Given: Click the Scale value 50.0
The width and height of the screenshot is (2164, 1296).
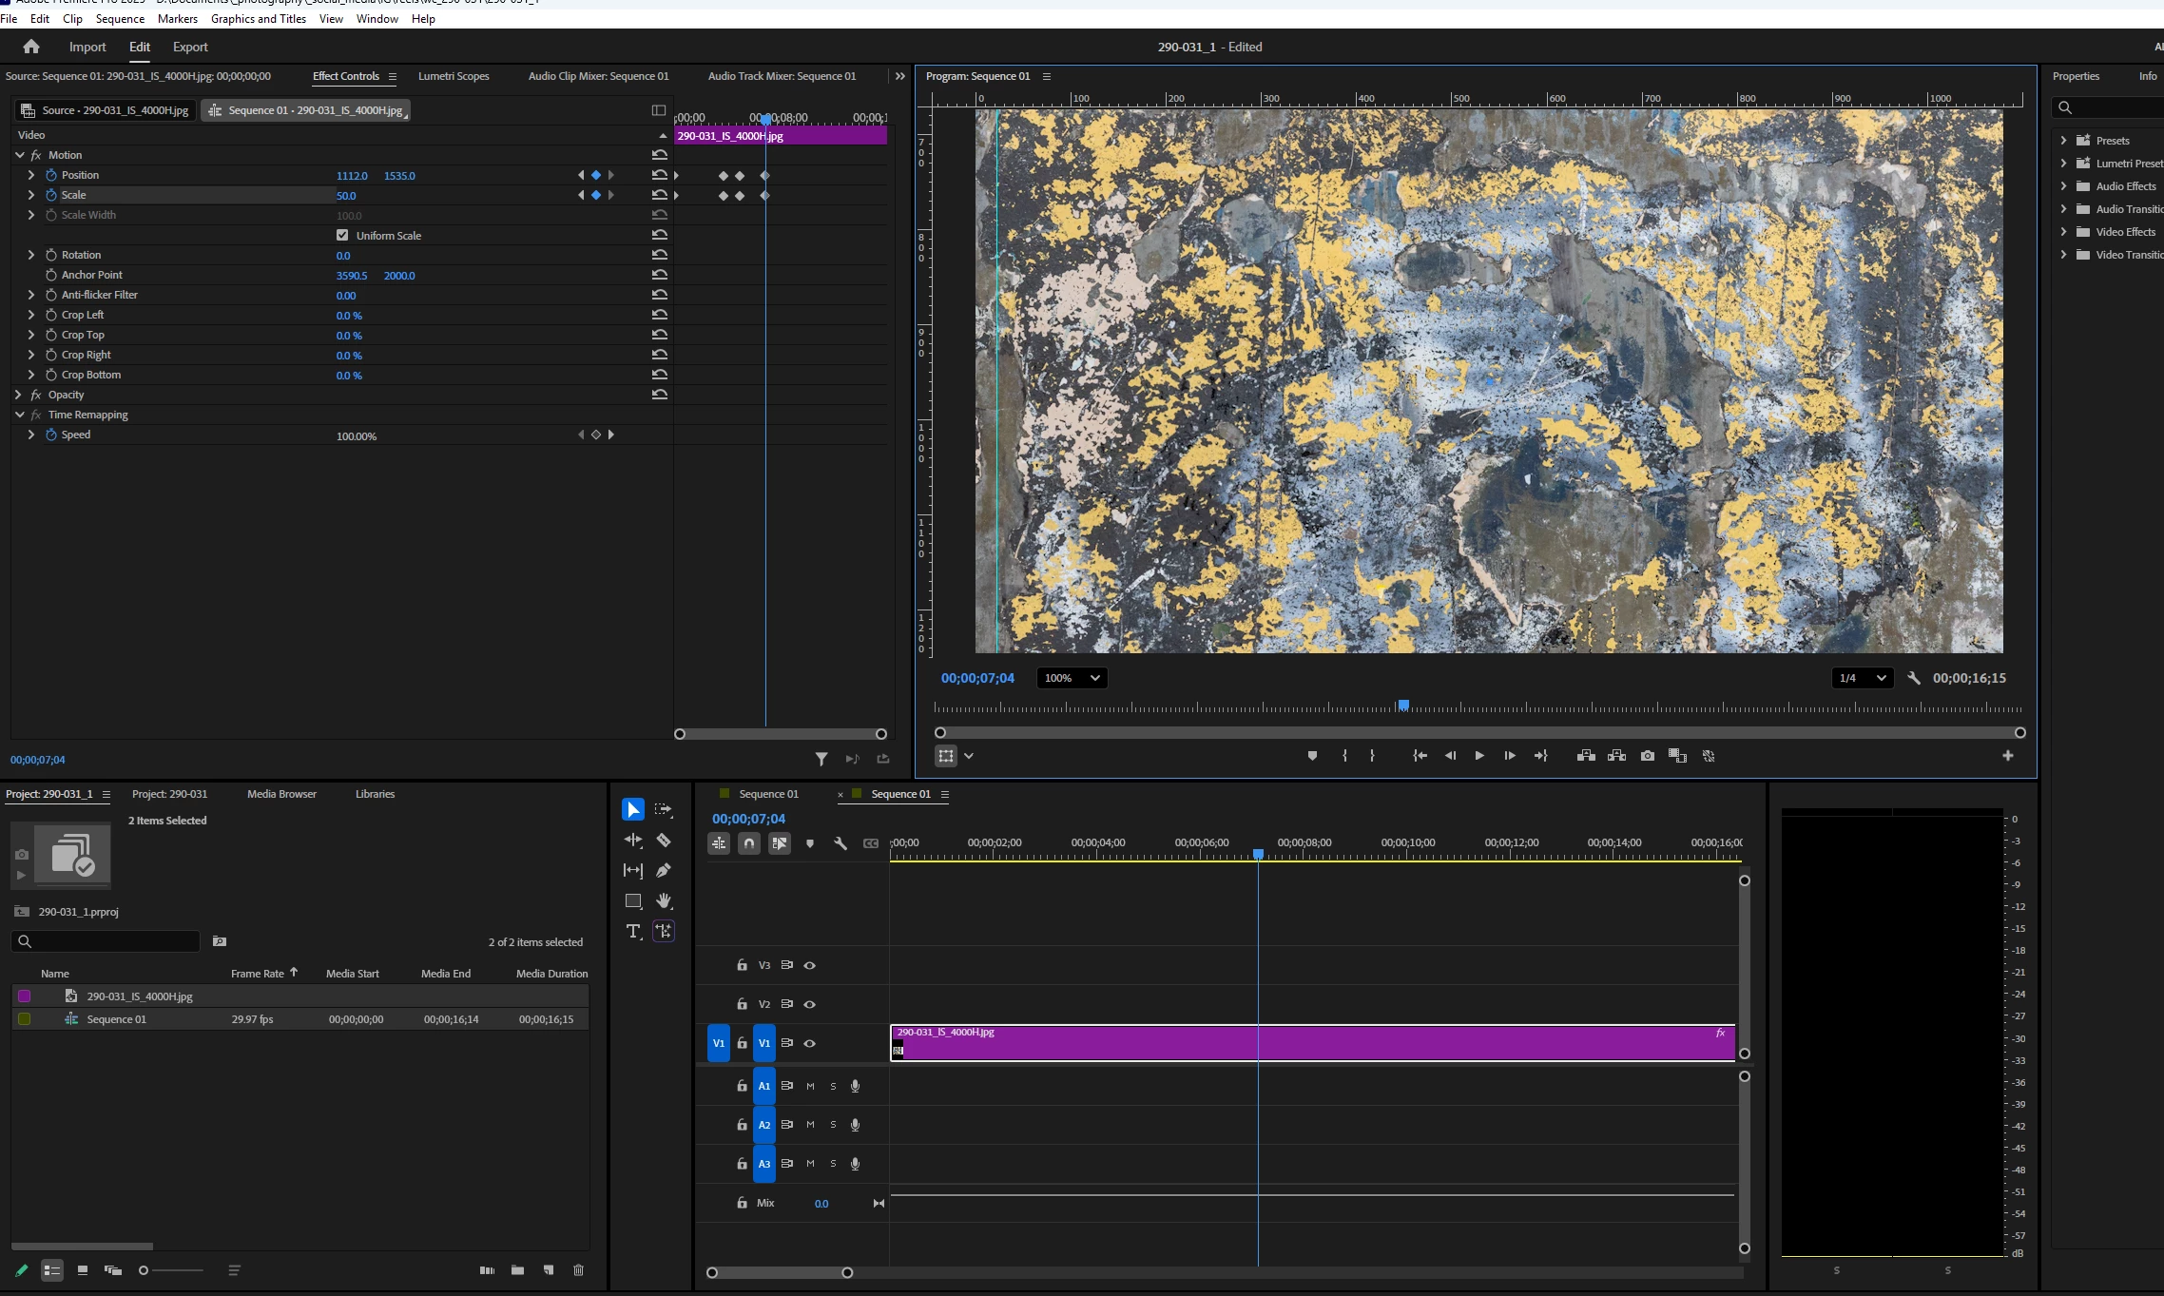Looking at the screenshot, I should pyautogui.click(x=346, y=196).
